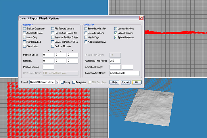
Task: Uncheck the Spline Positions checkbox
Action: click(x=116, y=33)
